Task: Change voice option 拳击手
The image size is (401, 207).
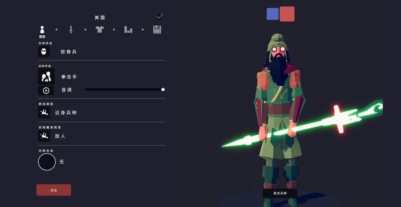Action: click(x=69, y=77)
